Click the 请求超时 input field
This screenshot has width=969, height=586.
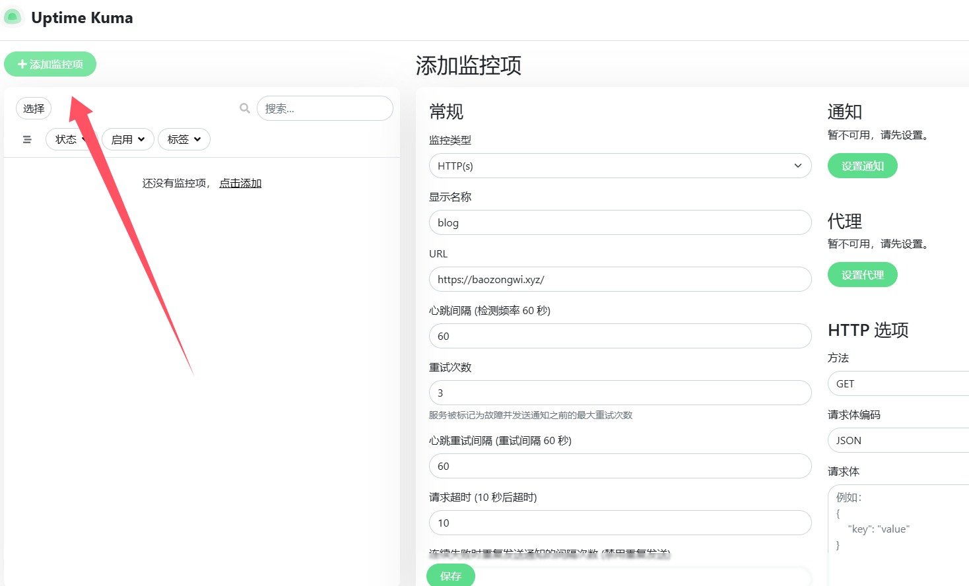point(619,523)
